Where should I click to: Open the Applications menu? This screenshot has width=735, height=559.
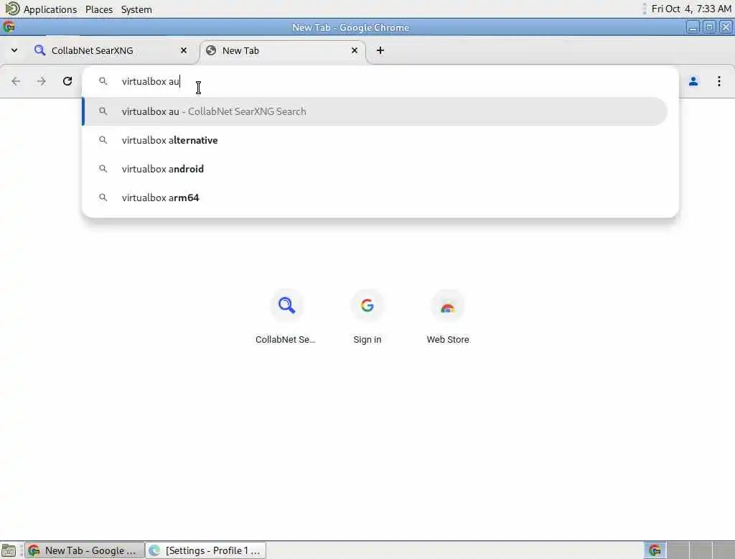click(x=50, y=9)
